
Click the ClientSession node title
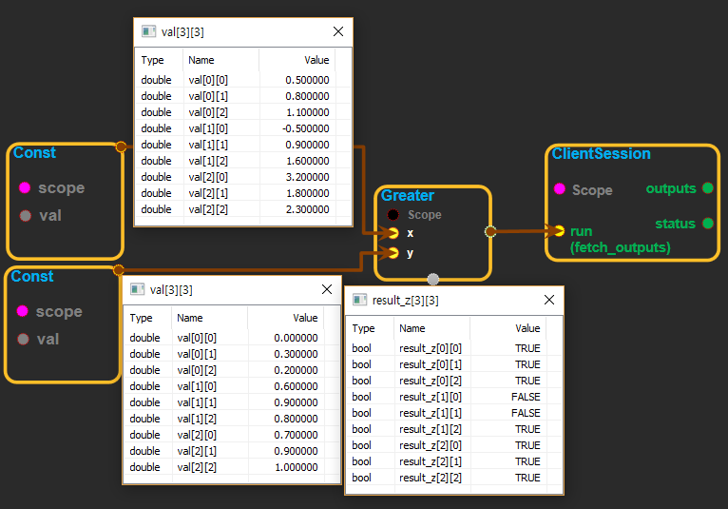pyautogui.click(x=601, y=154)
